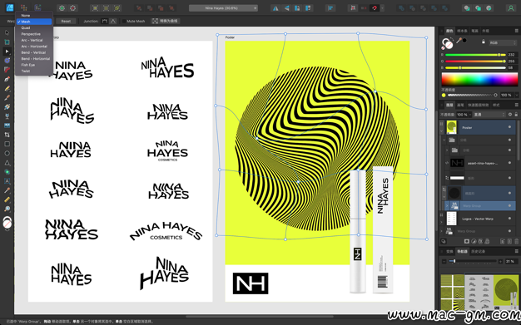Click the Artboard tool icon
521x325 pixels.
pos(7,42)
